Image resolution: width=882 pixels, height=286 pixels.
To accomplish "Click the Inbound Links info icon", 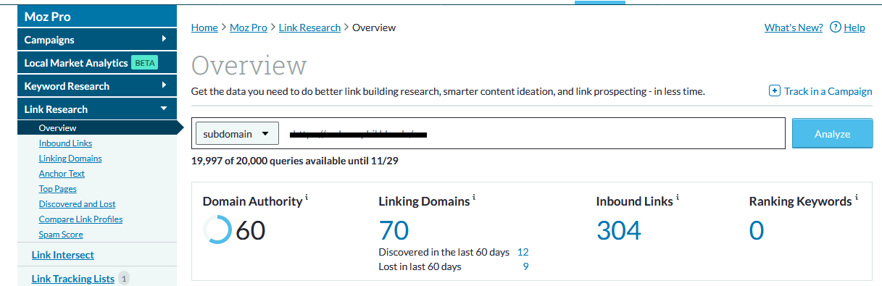I will tap(678, 197).
